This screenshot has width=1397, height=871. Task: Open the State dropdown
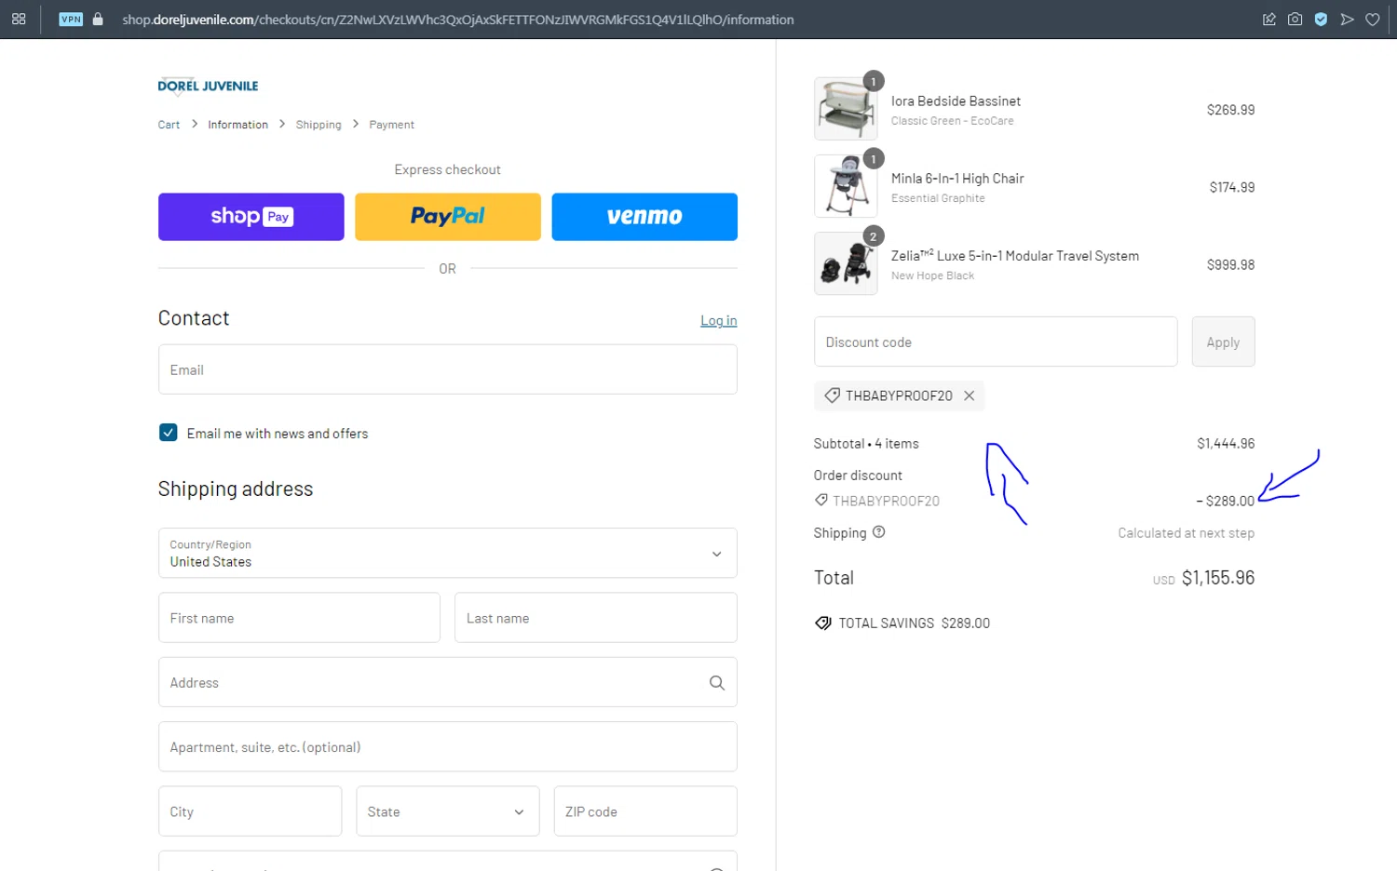point(448,811)
